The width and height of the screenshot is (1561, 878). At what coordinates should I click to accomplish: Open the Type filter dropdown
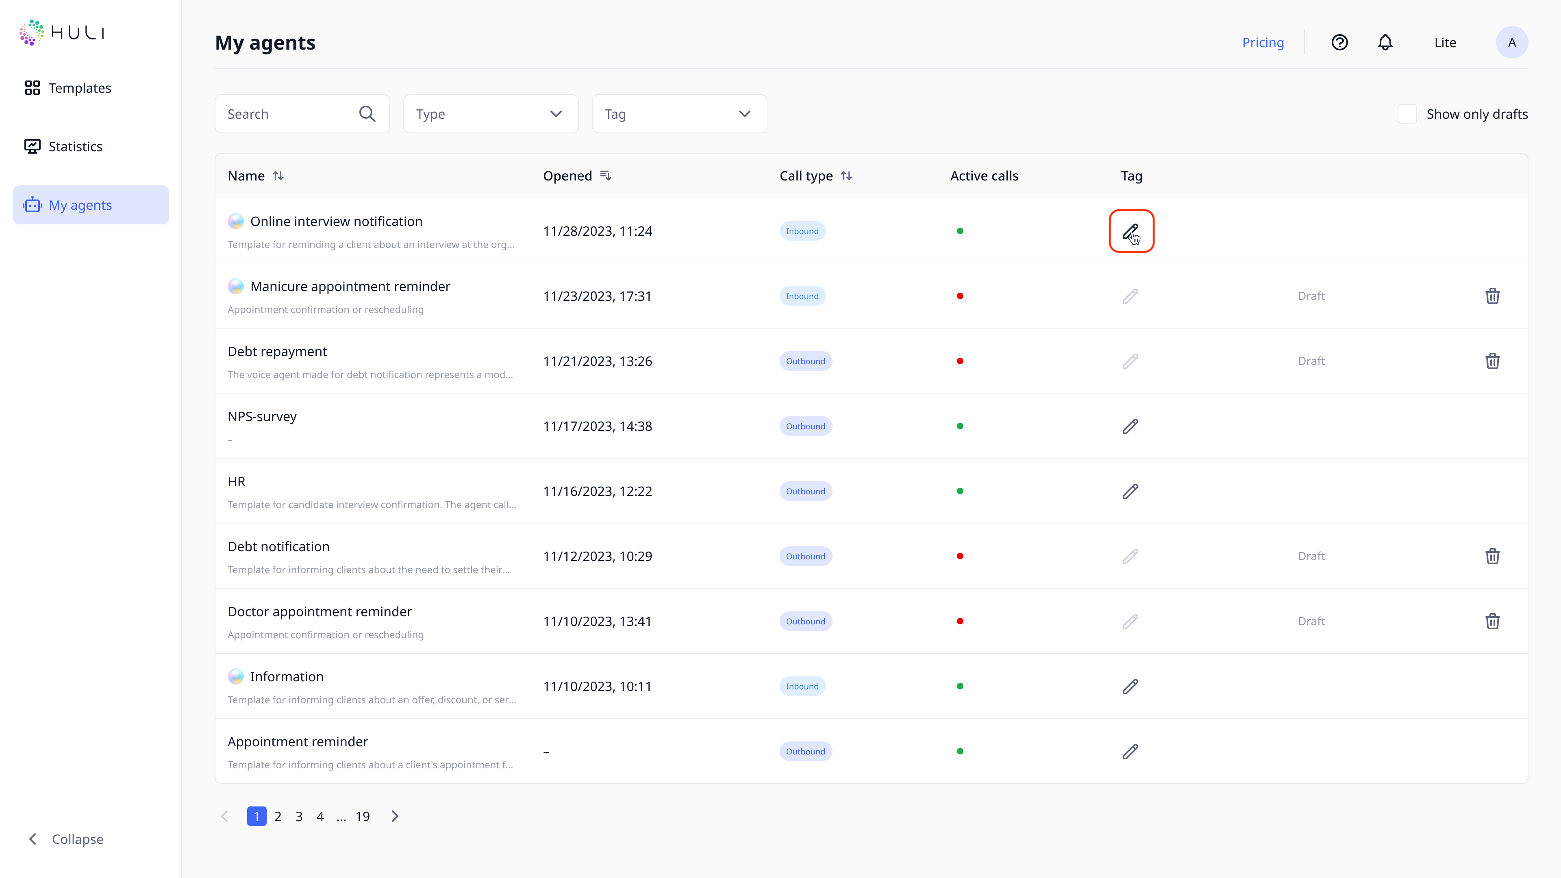point(490,114)
